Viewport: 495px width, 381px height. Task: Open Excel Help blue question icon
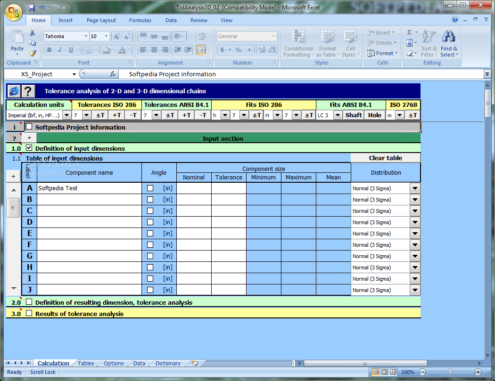455,20
